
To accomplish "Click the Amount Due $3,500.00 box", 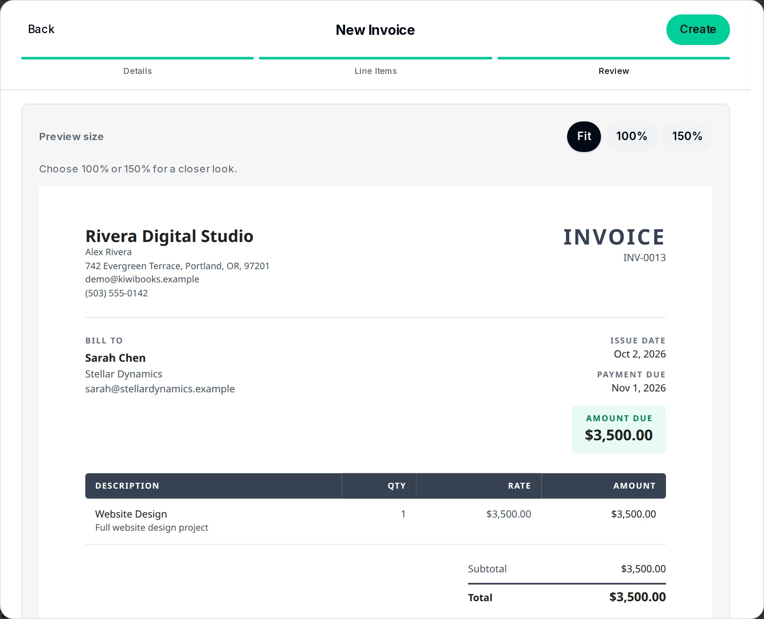I will [619, 429].
